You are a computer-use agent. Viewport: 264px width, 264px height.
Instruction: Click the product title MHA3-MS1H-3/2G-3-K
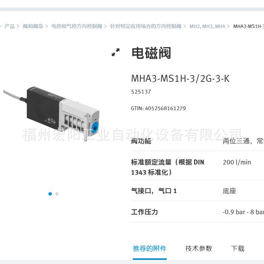coord(180,78)
